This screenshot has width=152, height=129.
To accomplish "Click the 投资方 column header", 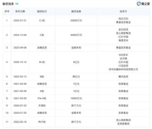I will pos(123,12).
